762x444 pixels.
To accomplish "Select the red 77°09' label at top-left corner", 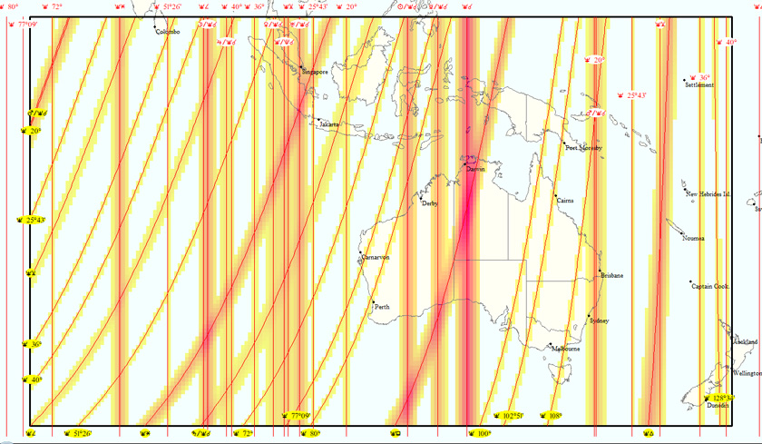I will pos(26,25).
